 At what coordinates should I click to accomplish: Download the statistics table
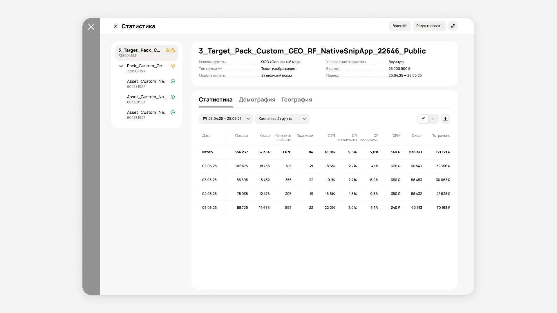[x=445, y=119]
